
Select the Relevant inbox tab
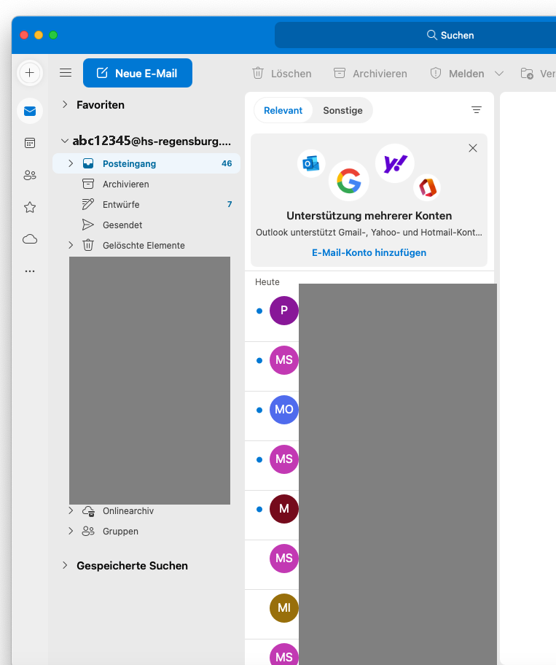[x=283, y=111]
